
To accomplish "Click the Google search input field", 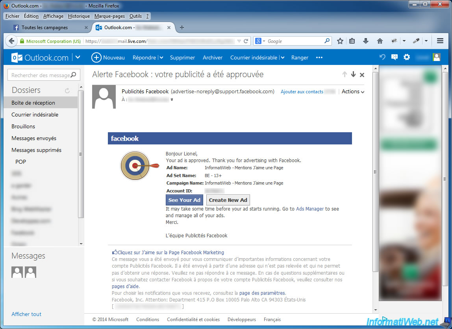I will [295, 41].
